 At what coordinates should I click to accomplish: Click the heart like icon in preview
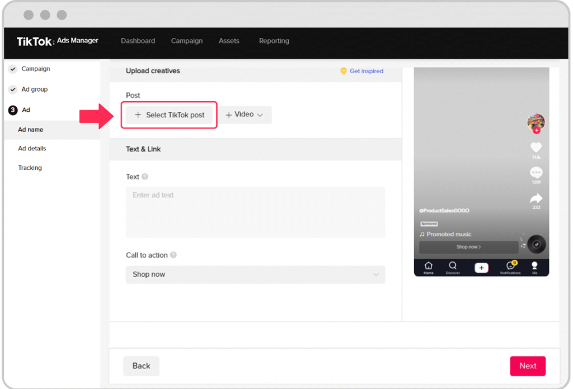536,148
